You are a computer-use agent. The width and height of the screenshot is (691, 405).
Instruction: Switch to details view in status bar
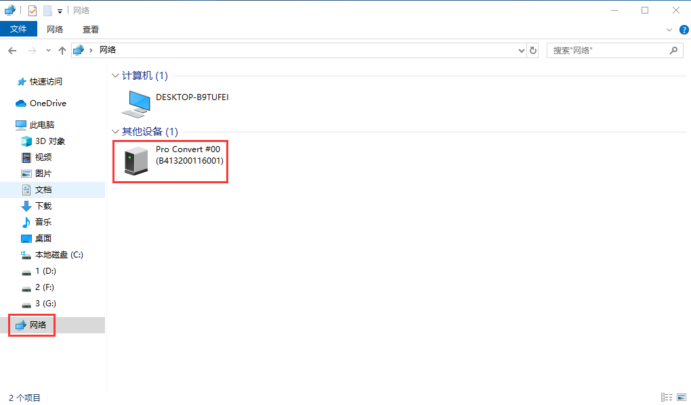666,398
